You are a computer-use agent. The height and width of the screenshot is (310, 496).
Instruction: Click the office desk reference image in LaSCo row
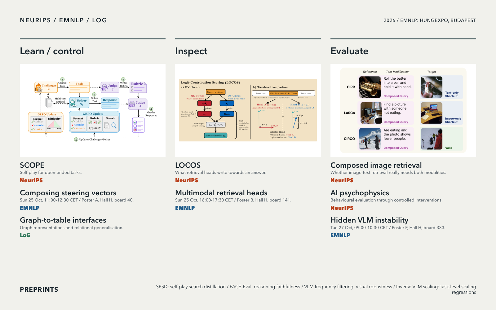coord(371,113)
